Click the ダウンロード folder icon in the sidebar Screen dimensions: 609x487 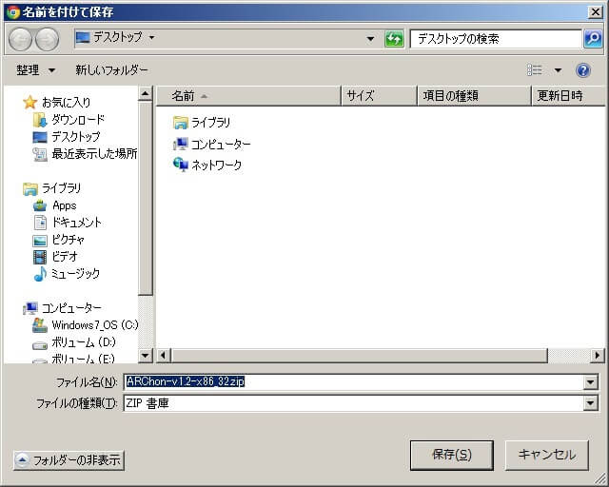tap(40, 120)
